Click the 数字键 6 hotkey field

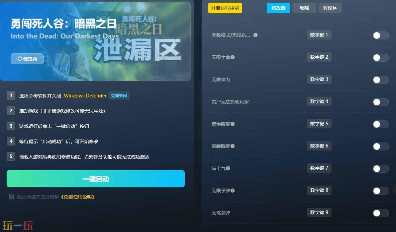[x=319, y=145]
